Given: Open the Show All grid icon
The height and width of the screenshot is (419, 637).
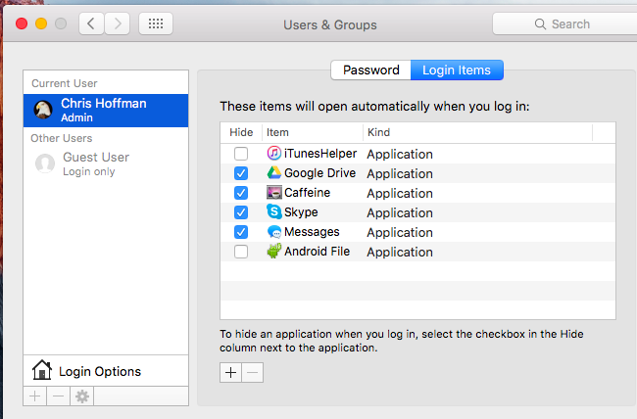Looking at the screenshot, I should pos(156,23).
